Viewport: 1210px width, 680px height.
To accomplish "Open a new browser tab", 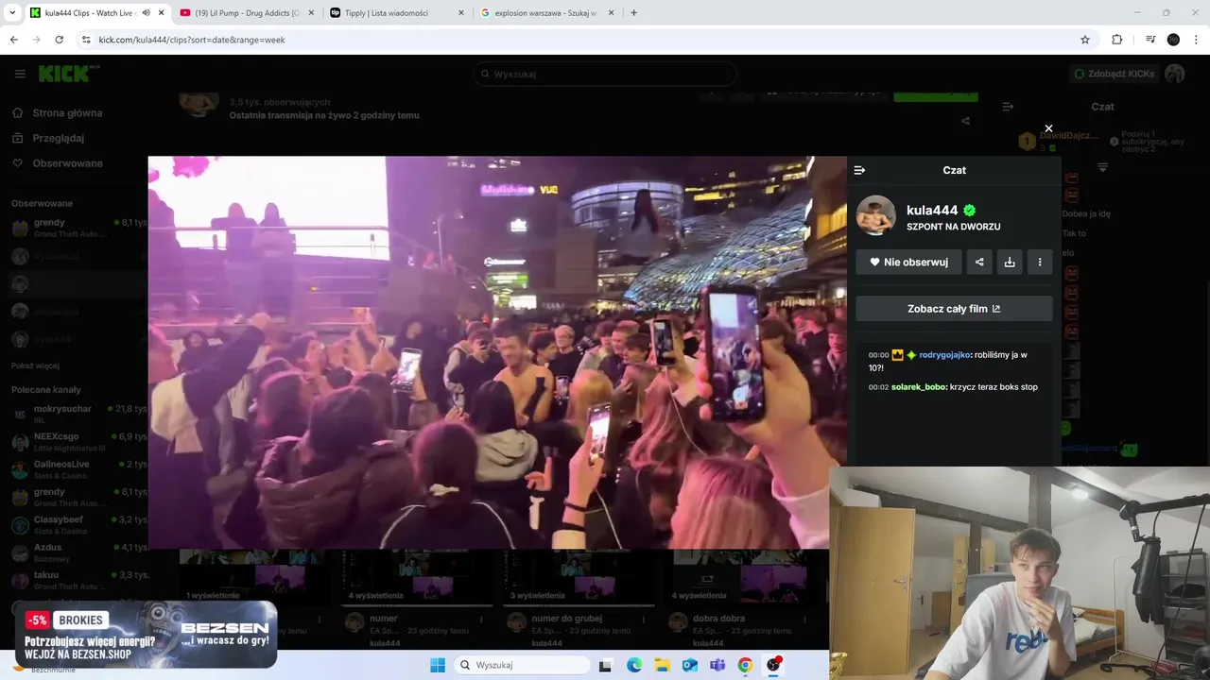I will pos(633,13).
